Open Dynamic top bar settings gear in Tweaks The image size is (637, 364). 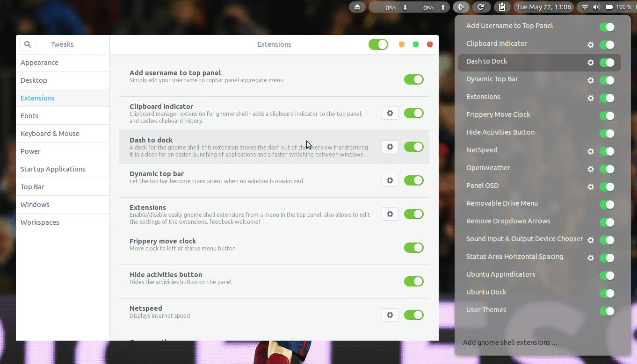390,180
